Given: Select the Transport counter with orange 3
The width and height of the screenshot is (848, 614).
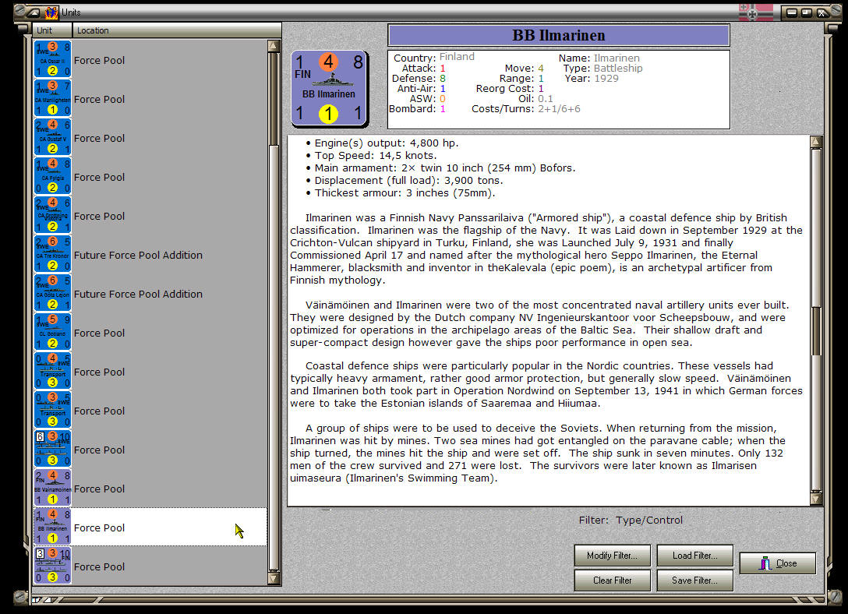Looking at the screenshot, I should (x=52, y=409).
